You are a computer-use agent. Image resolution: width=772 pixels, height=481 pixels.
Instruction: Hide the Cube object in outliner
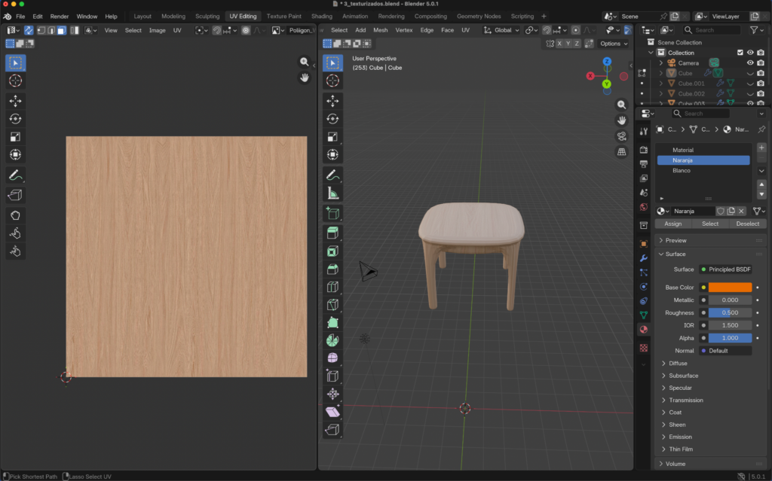(750, 73)
